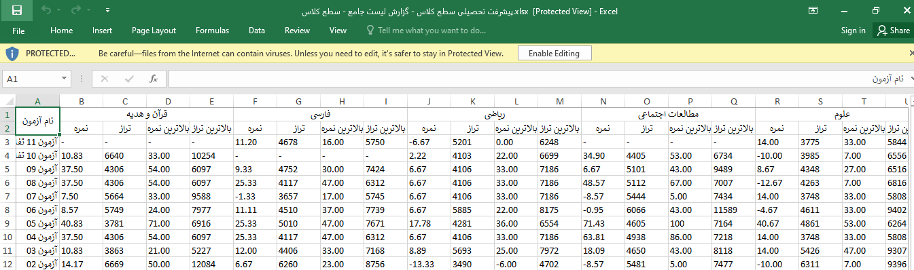Image resolution: width=914 pixels, height=270 pixels.
Task: Click cell B8 with value 8.57
Action: coord(81,210)
